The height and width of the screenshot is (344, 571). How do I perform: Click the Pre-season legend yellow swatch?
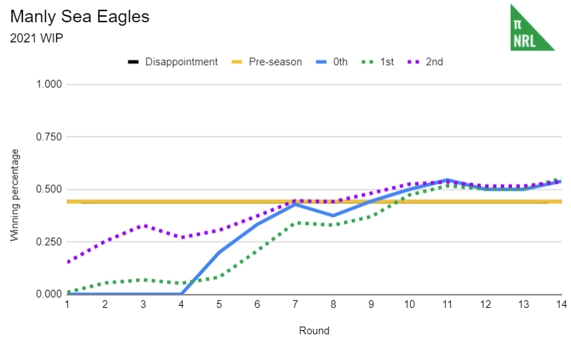[237, 62]
